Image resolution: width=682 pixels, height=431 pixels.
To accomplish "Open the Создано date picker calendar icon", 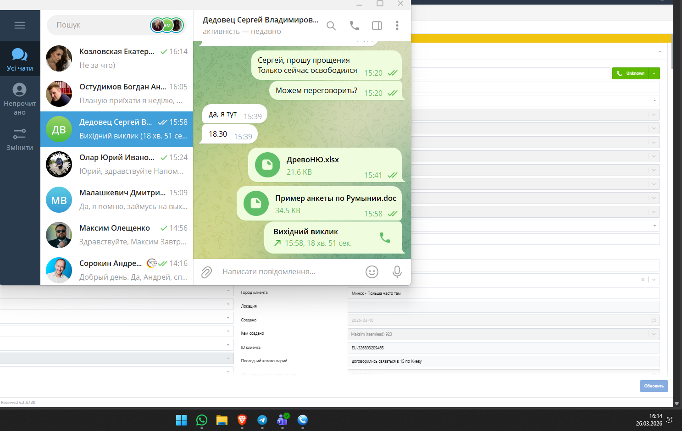I will 654,320.
